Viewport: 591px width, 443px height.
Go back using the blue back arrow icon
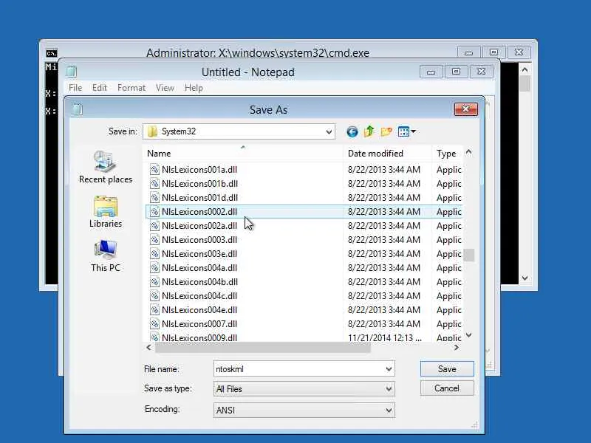[352, 131]
